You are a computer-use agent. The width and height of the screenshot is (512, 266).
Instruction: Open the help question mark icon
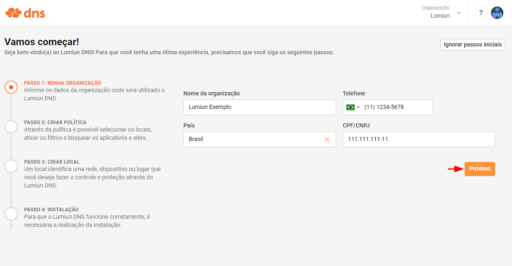click(x=481, y=13)
